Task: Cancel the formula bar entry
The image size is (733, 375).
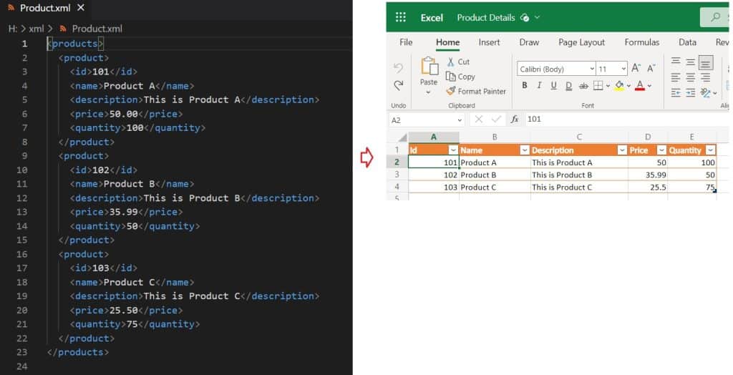Action: point(478,120)
